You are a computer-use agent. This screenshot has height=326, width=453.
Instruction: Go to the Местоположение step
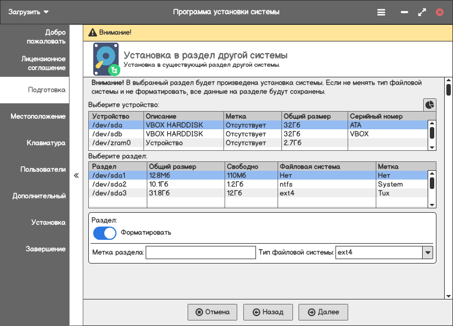[x=38, y=117]
